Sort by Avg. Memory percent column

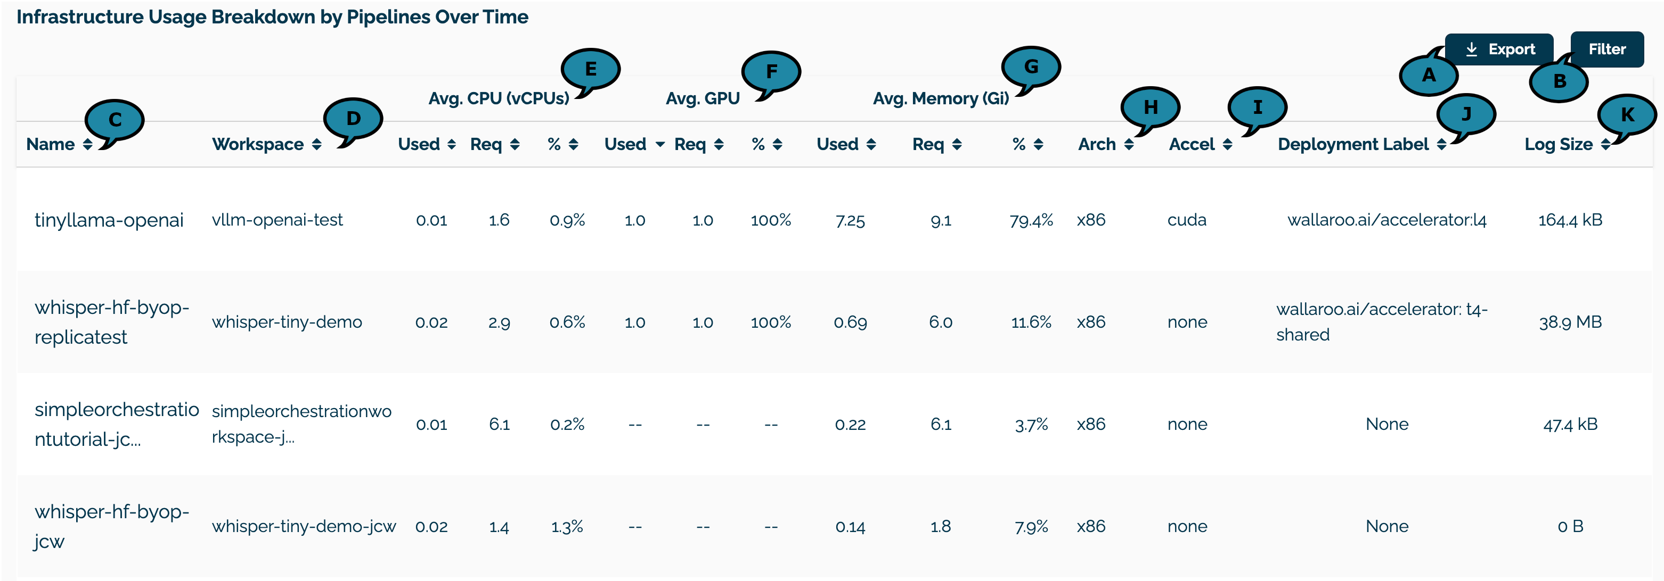(x=1039, y=145)
